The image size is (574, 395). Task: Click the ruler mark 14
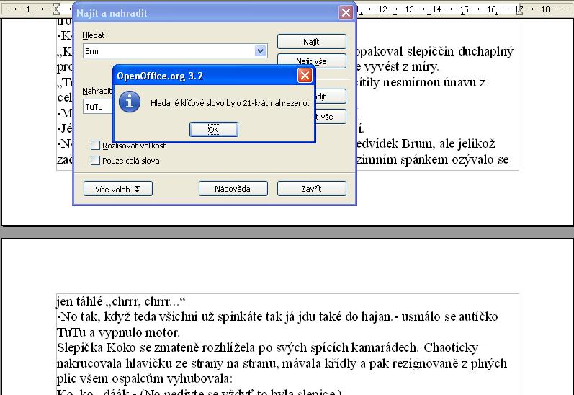436,9
